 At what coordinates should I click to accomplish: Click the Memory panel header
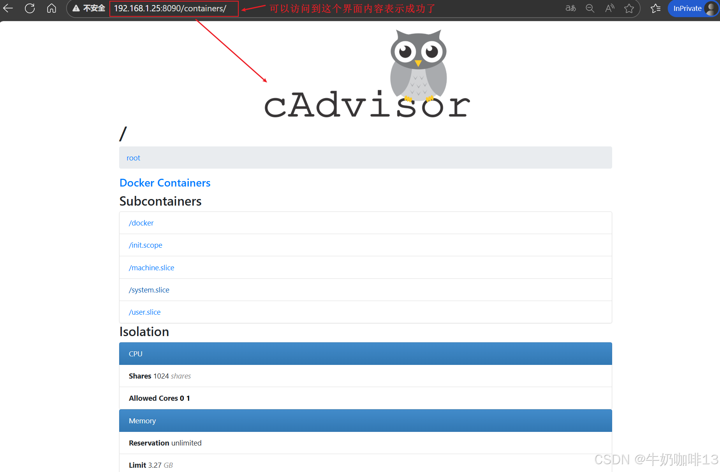366,421
